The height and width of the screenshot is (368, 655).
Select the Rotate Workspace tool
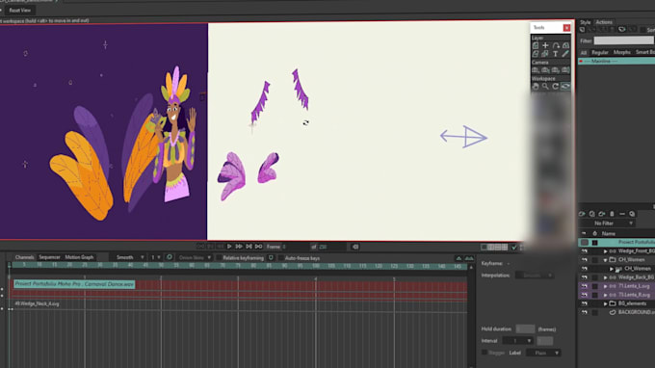click(556, 87)
